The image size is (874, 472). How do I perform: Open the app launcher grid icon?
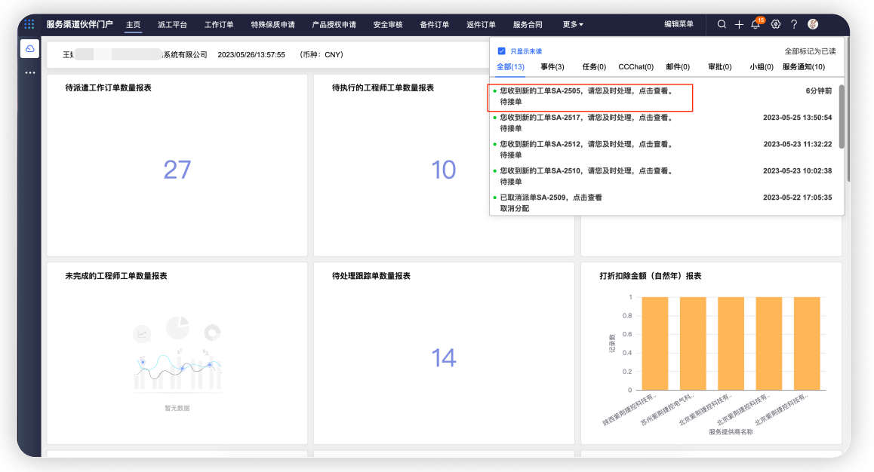[x=29, y=24]
